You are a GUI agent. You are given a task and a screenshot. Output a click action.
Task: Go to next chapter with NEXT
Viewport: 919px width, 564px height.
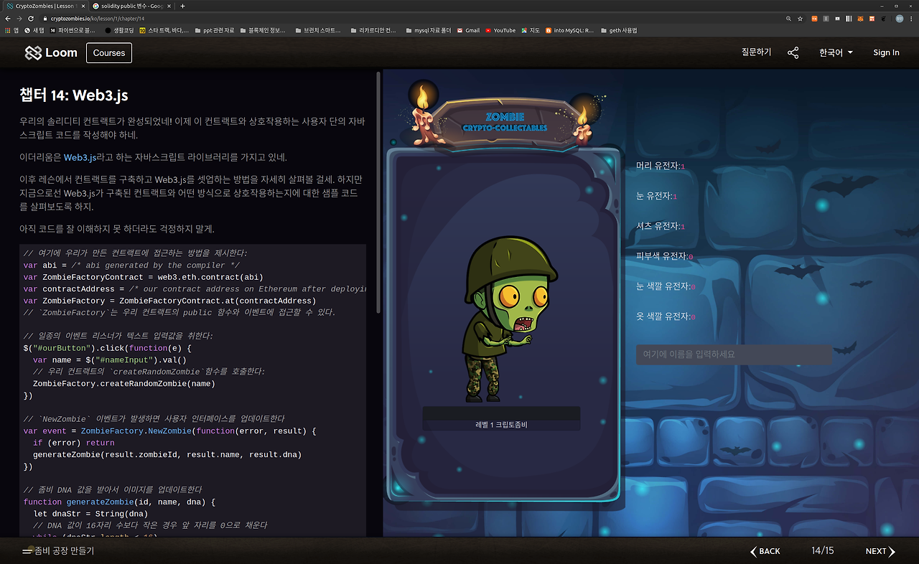tap(880, 551)
